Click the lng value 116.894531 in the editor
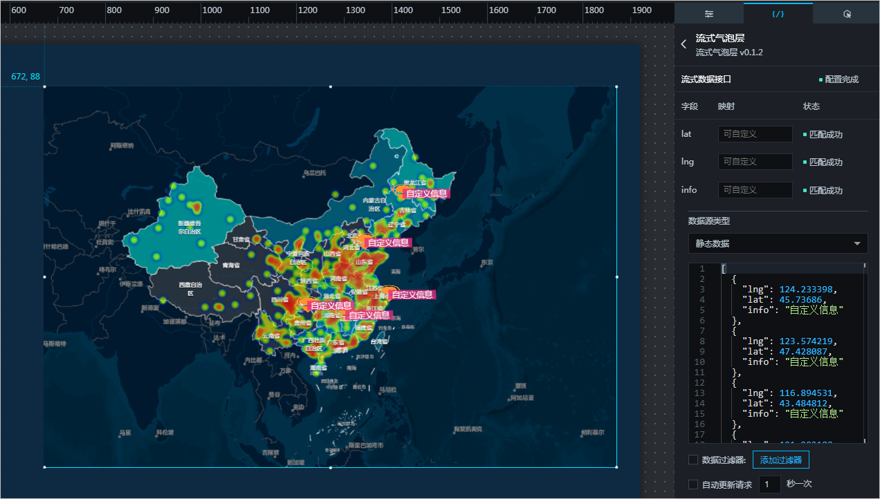The height and width of the screenshot is (499, 880). coord(807,393)
